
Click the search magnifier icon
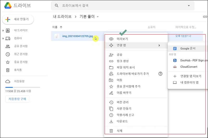(56, 5)
